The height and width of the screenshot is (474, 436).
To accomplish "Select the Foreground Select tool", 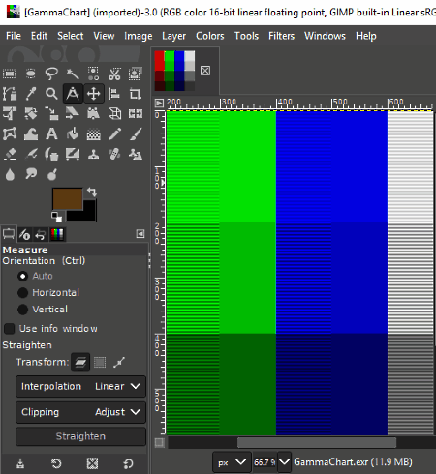I will [x=136, y=74].
